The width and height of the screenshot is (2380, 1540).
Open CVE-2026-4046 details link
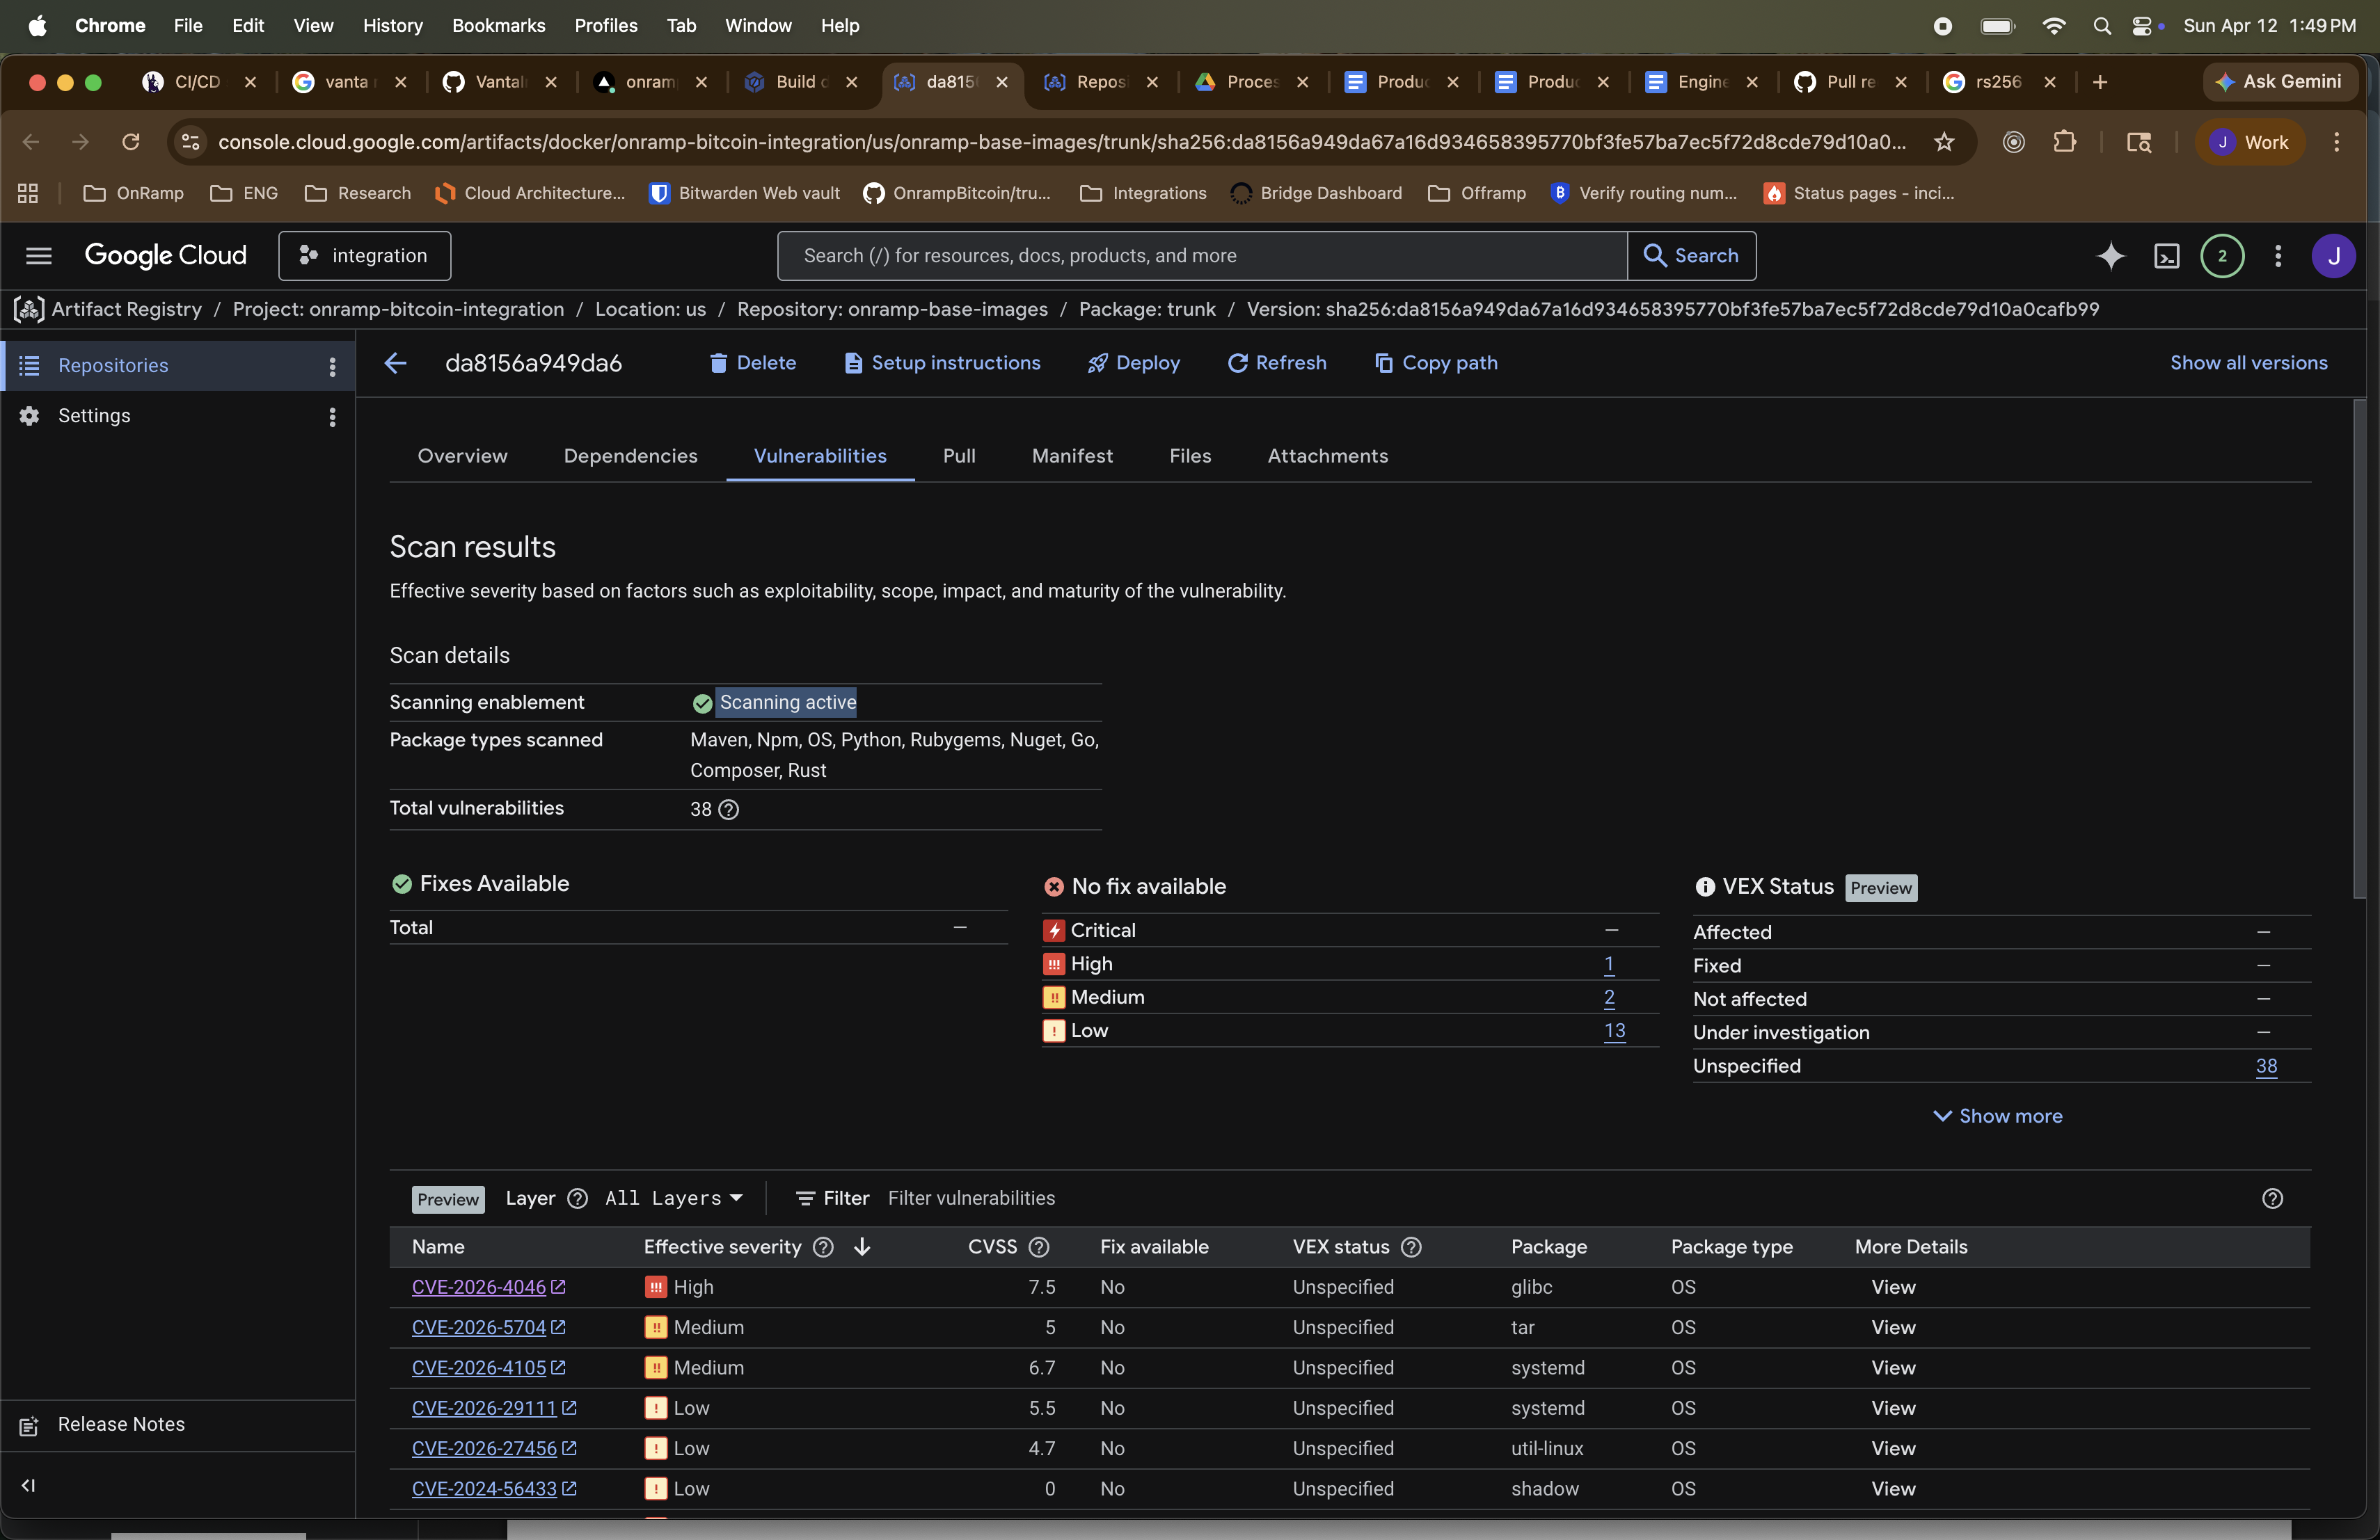(x=480, y=1288)
